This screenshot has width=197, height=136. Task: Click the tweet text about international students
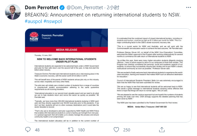(103, 15)
